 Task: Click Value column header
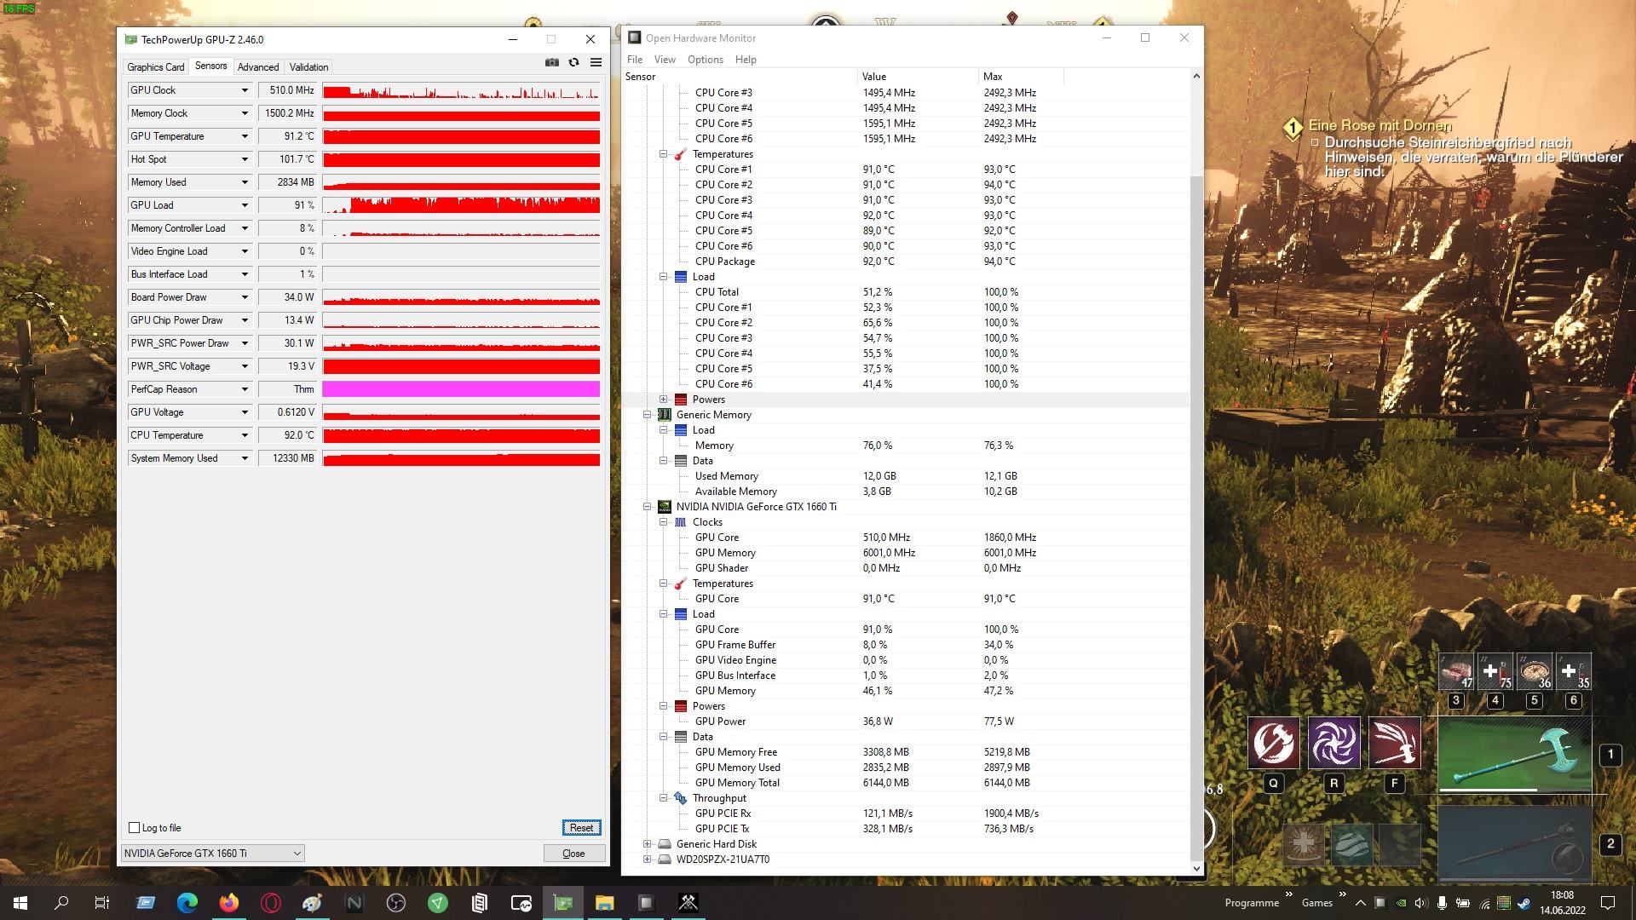(919, 77)
